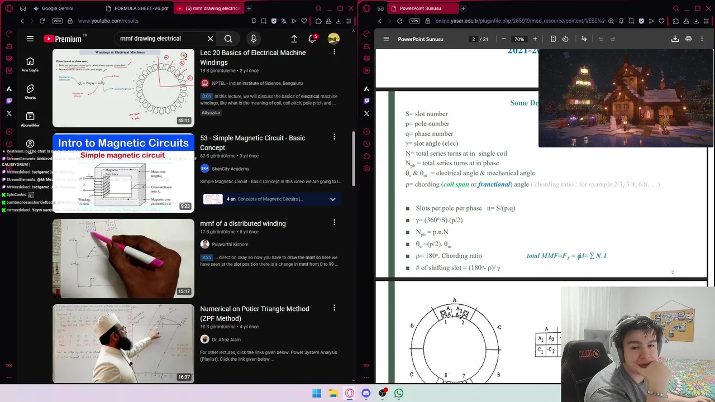Open Windows Start button on taskbar
This screenshot has width=715, height=402.
pos(317,393)
